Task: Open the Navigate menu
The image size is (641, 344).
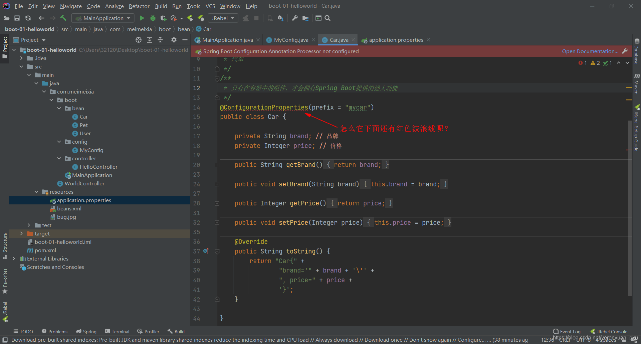Action: point(71,6)
